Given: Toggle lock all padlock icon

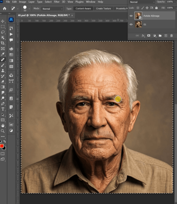Looking at the screenshot, I should [156, 8].
